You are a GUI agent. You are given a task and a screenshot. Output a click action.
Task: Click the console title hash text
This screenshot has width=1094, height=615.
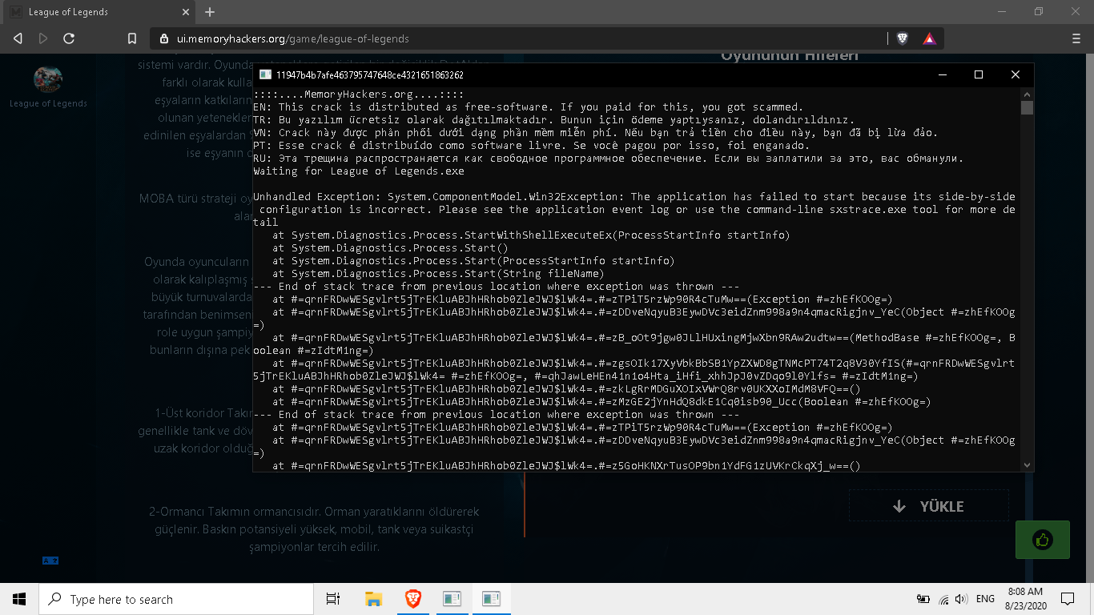370,74
